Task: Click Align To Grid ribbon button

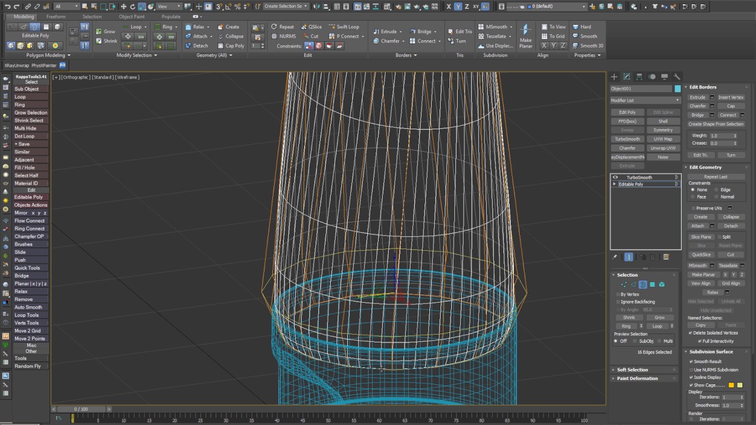Action: (553, 36)
